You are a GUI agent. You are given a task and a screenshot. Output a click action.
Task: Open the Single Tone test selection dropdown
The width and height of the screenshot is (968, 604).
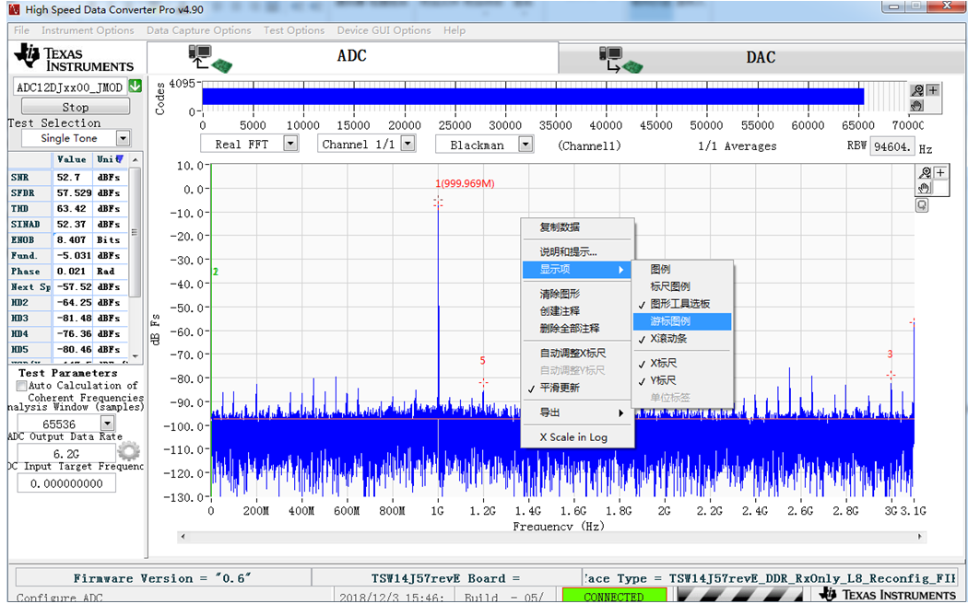pos(123,138)
